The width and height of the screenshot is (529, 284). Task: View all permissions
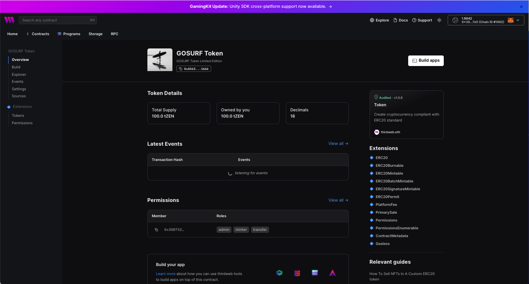[x=338, y=200]
